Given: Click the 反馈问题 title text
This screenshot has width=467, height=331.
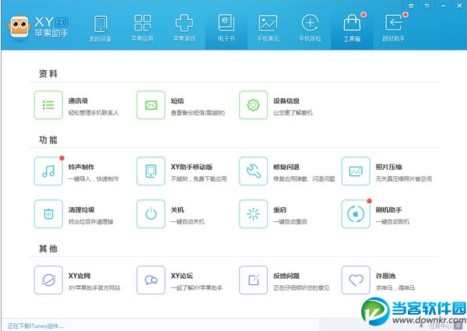Looking at the screenshot, I should tap(286, 276).
